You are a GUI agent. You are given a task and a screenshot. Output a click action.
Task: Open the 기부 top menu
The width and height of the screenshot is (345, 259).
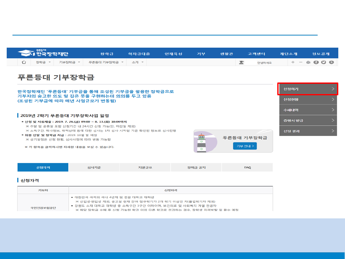(201, 54)
